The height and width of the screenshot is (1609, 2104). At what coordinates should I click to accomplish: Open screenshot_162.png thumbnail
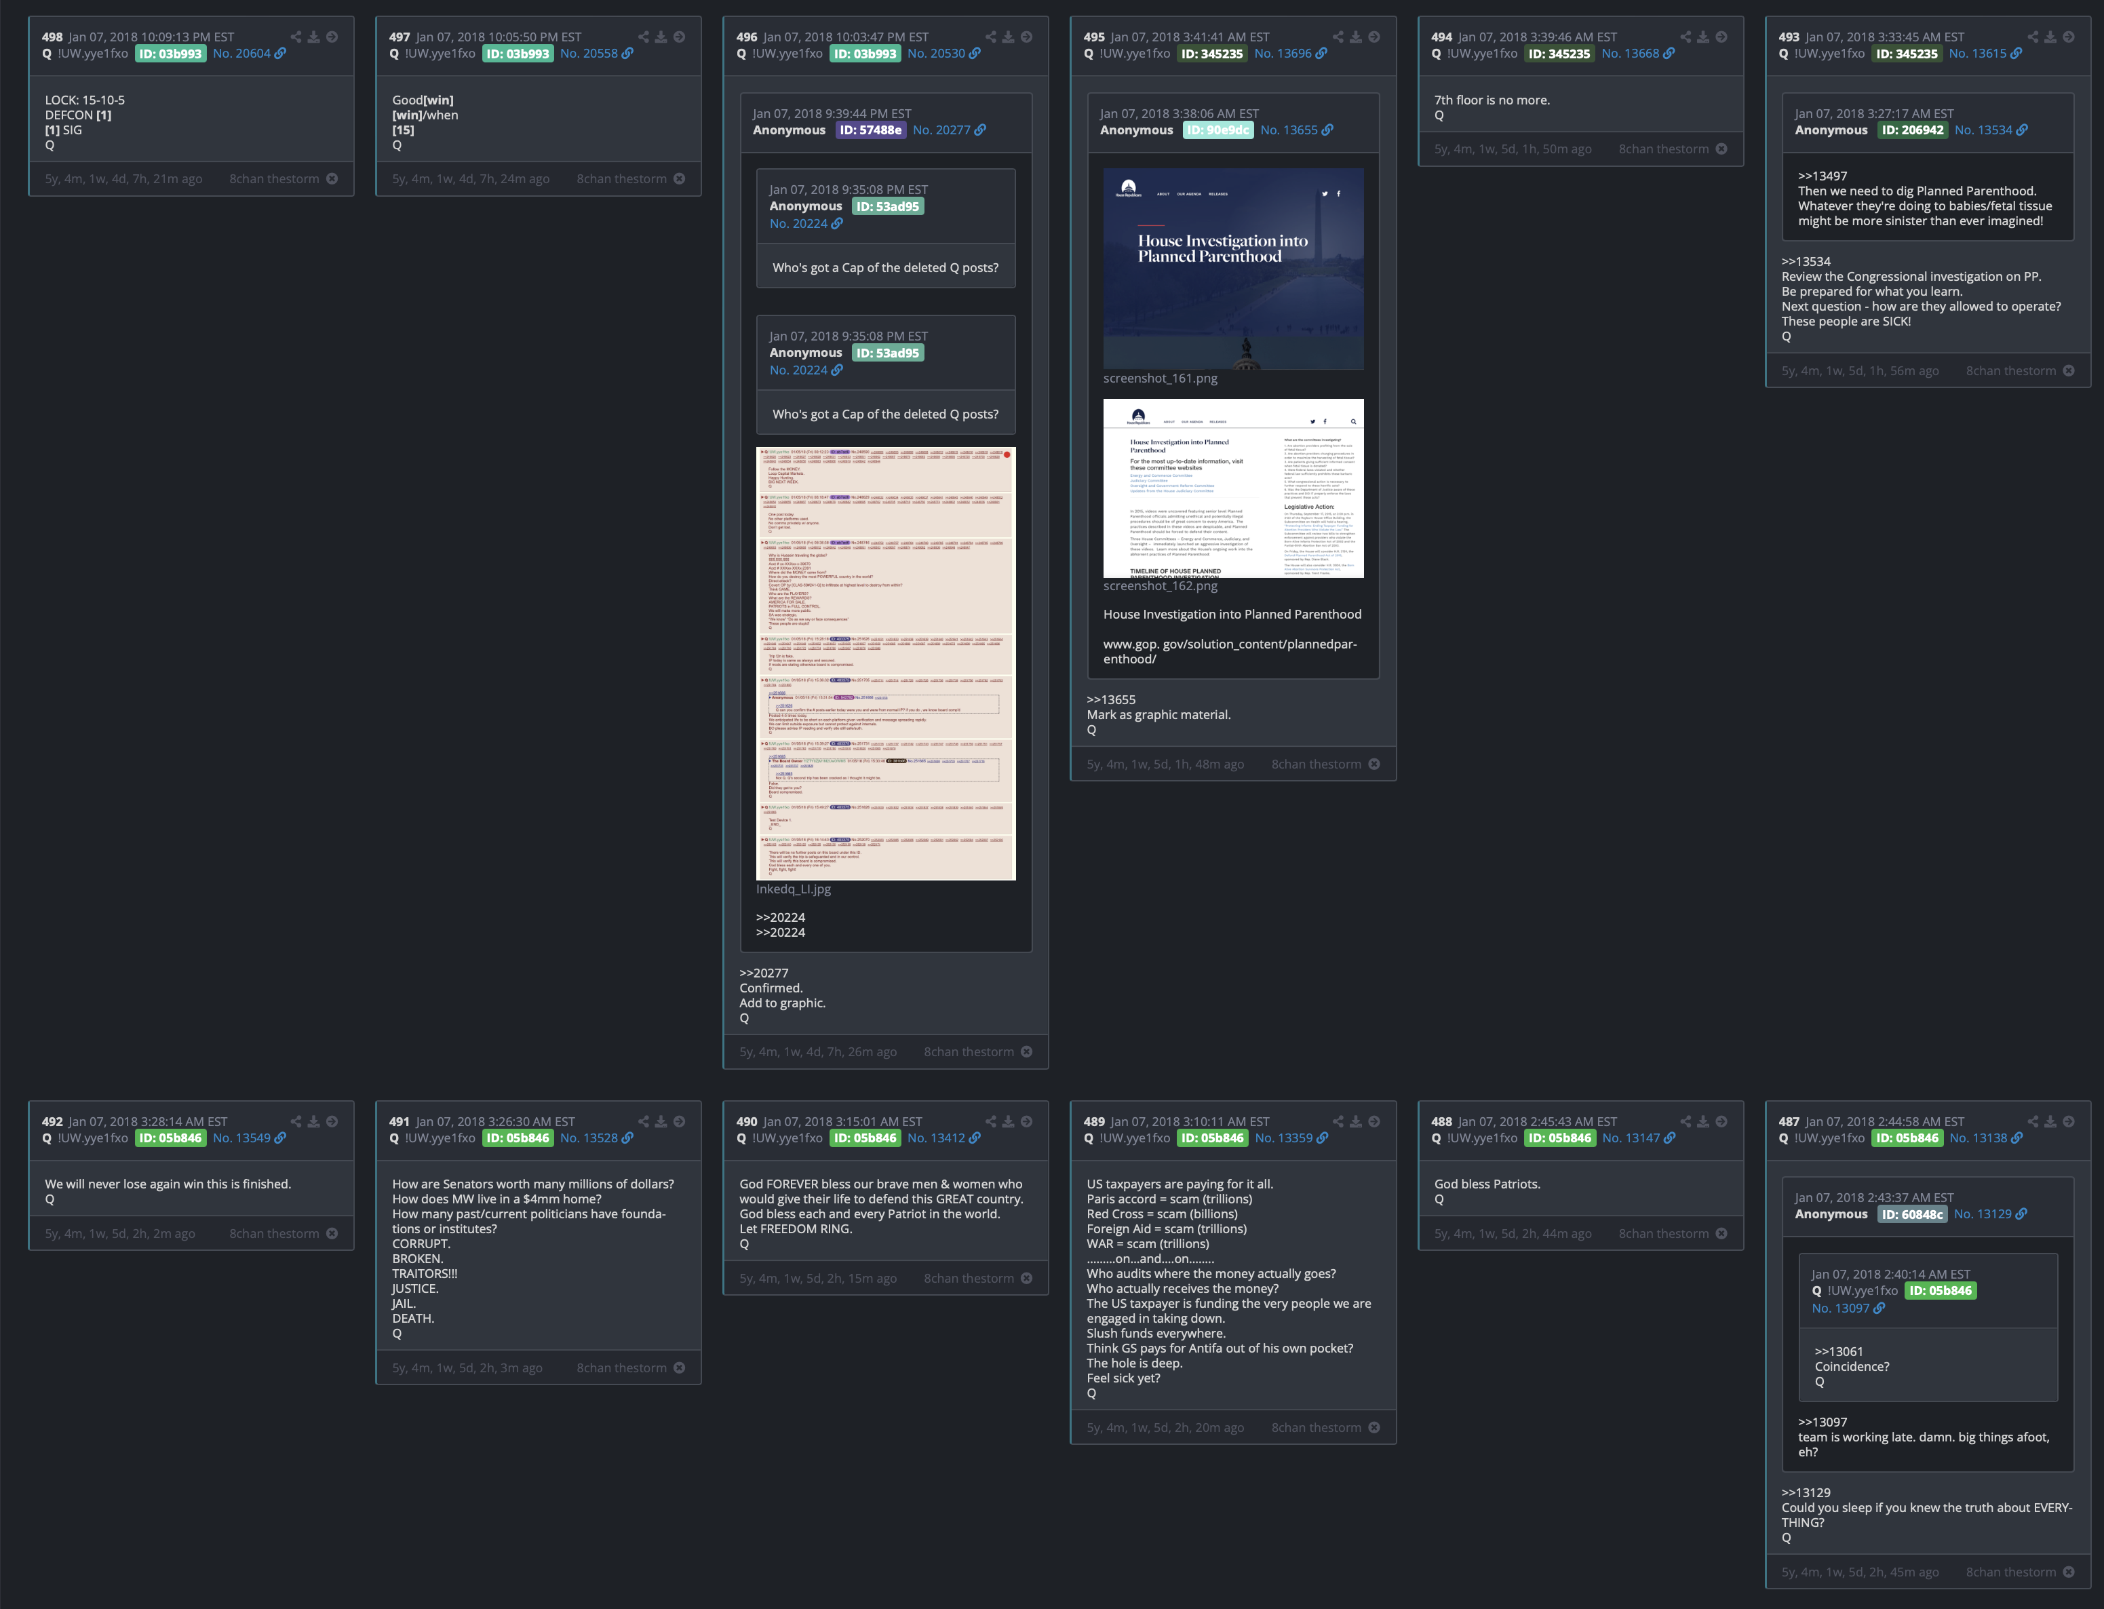point(1234,488)
